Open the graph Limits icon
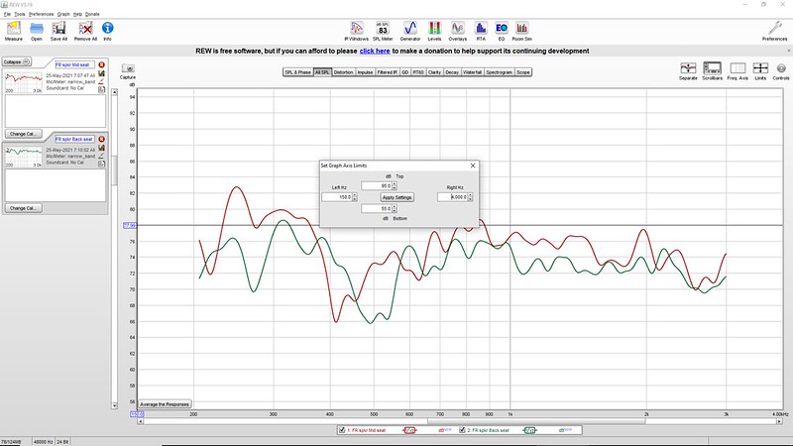 pos(760,70)
